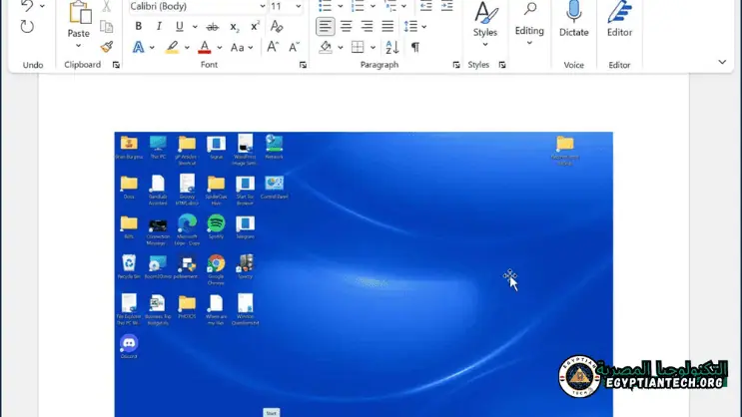This screenshot has width=742, height=417.
Task: Click the Multilevel List icon
Action: point(390,6)
